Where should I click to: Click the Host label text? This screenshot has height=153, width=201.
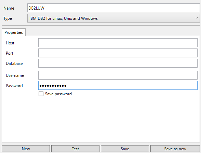pyautogui.click(x=10, y=43)
